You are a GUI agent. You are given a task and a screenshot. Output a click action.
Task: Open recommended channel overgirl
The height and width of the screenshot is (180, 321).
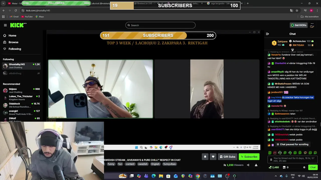coord(21,112)
